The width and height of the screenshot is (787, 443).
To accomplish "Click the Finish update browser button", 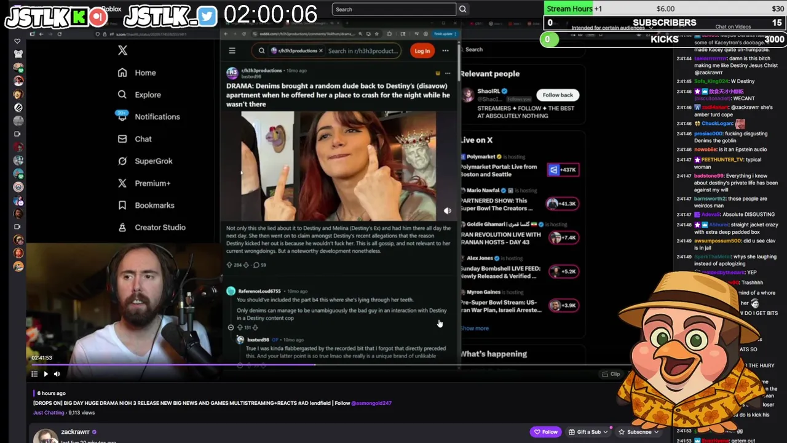I will pos(443,34).
